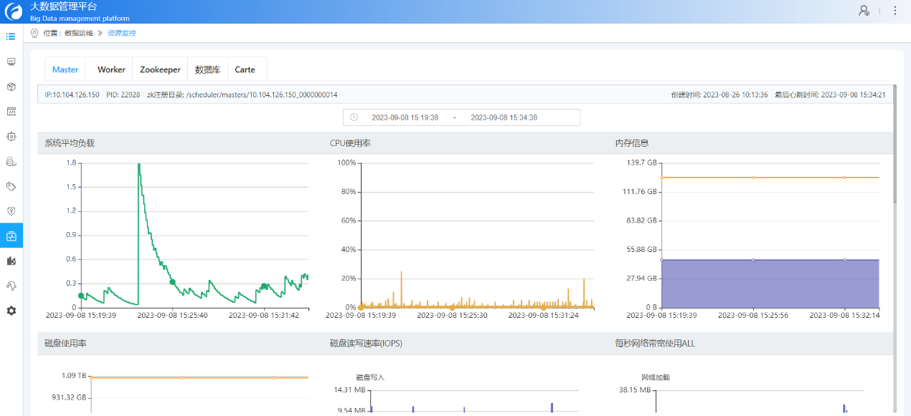The height and width of the screenshot is (416, 911).
Task: Click the clock icon in date range picker
Action: point(354,117)
